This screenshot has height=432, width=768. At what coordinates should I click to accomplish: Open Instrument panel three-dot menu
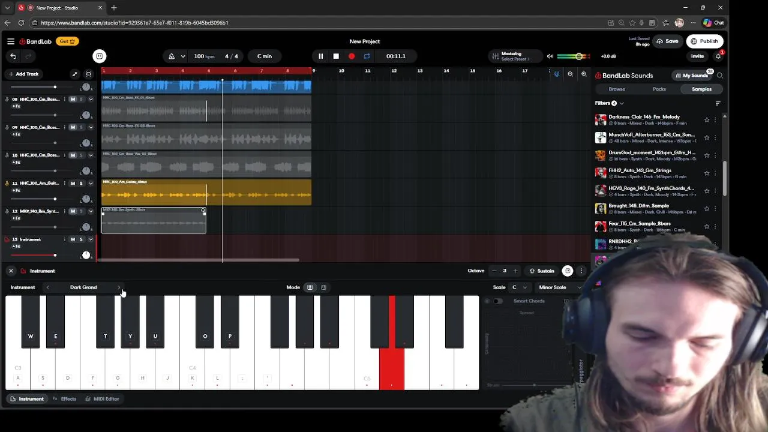point(581,271)
